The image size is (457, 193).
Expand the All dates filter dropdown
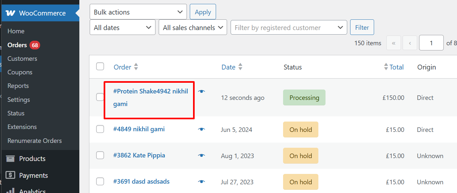(122, 27)
